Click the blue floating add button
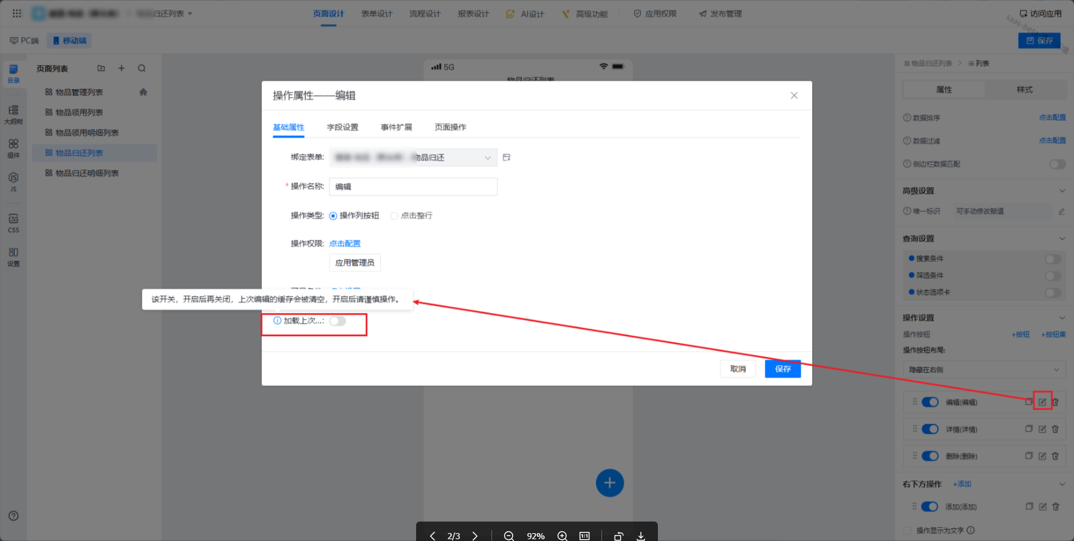This screenshot has height=541, width=1074. 609,483
